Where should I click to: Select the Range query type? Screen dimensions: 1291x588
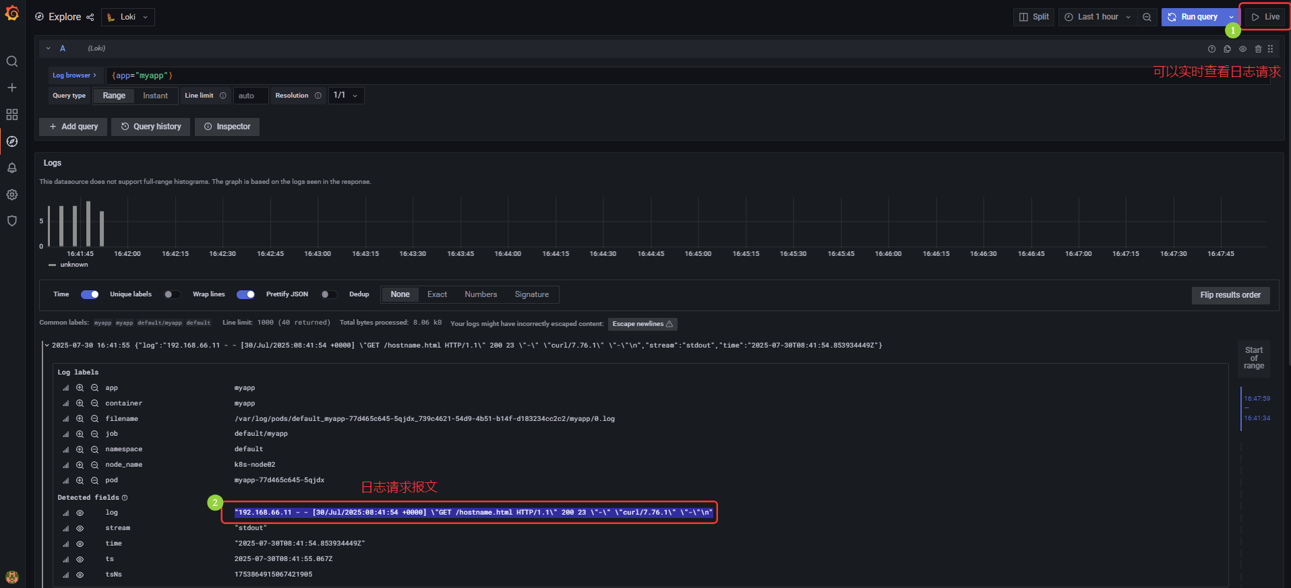(x=114, y=96)
